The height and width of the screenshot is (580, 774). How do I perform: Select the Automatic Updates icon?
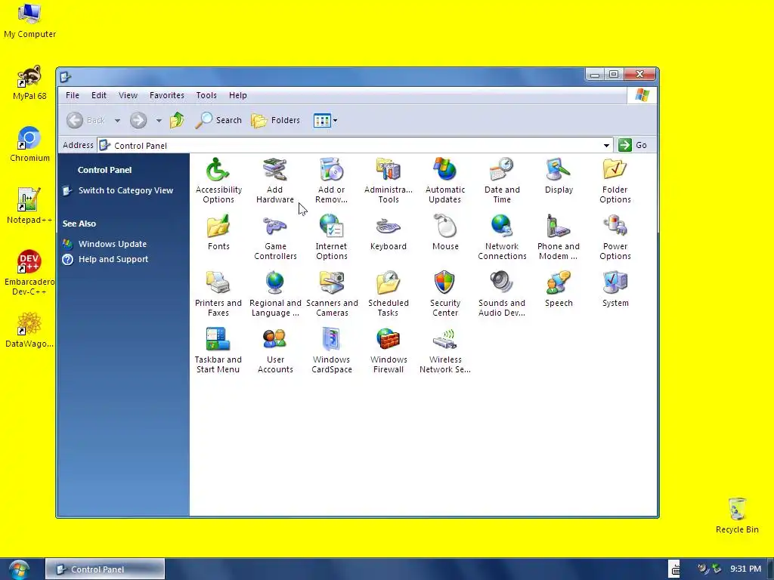coord(444,180)
